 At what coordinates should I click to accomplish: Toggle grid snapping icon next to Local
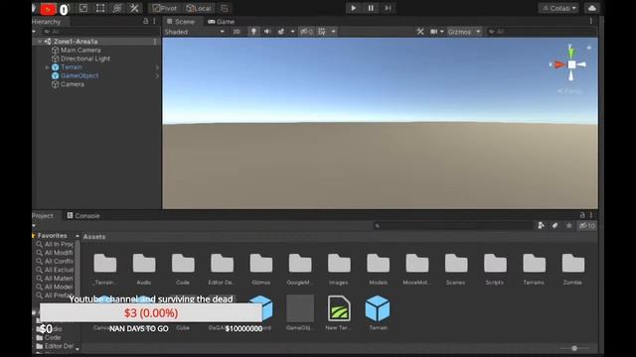click(225, 8)
